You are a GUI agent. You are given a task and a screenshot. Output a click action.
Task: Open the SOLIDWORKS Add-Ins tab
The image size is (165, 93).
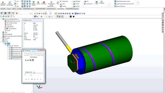(x=29, y=9)
